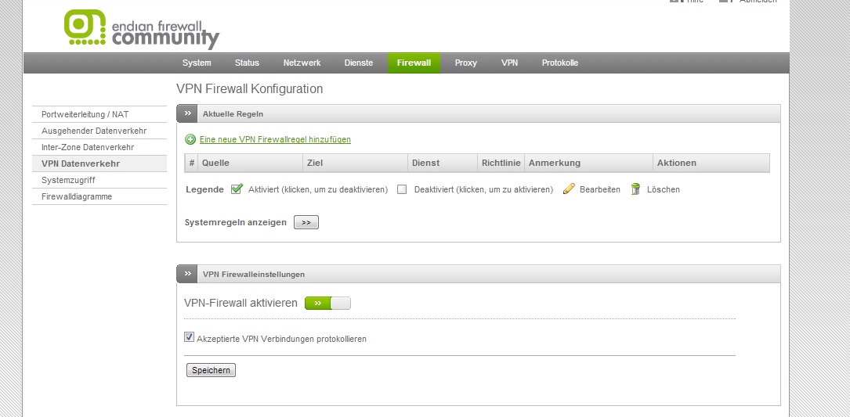Click 'Eine neue VPN Firewallregel hinzufügen' link

(x=275, y=139)
